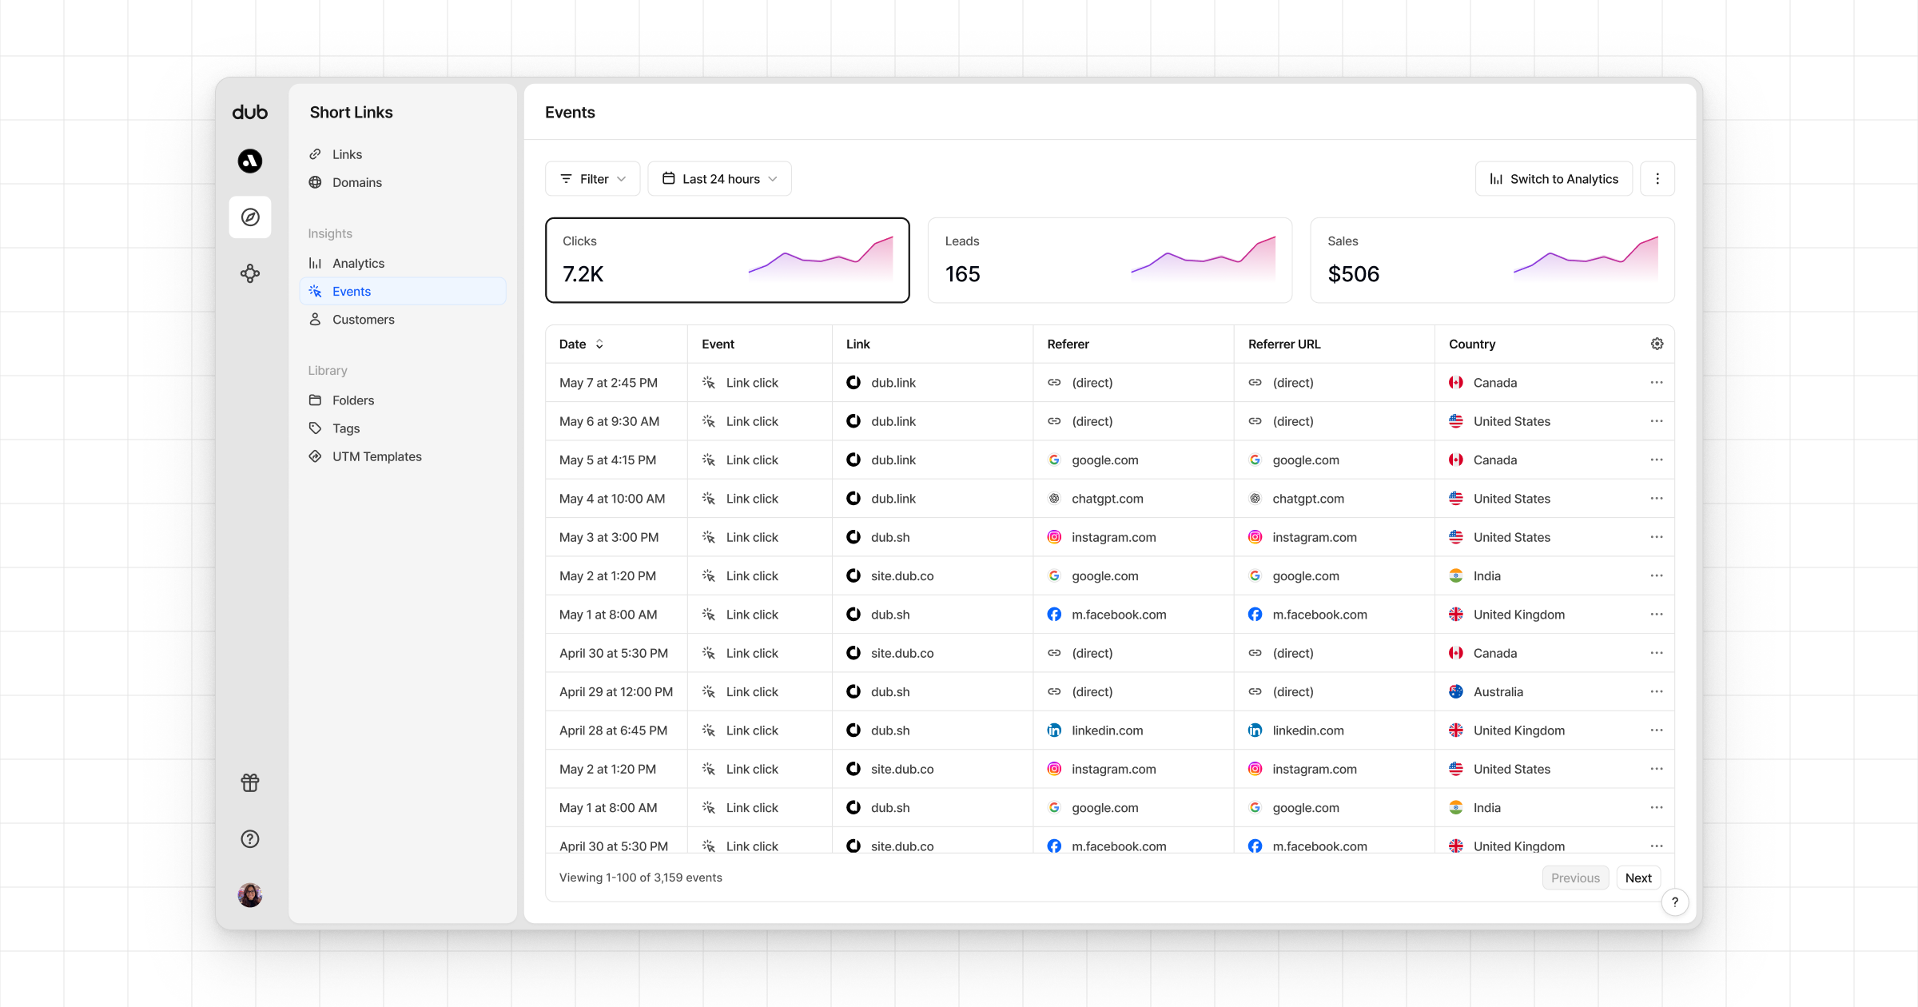
Task: Open the three-dot menu beside Switch to Analytics
Action: pyautogui.click(x=1657, y=178)
